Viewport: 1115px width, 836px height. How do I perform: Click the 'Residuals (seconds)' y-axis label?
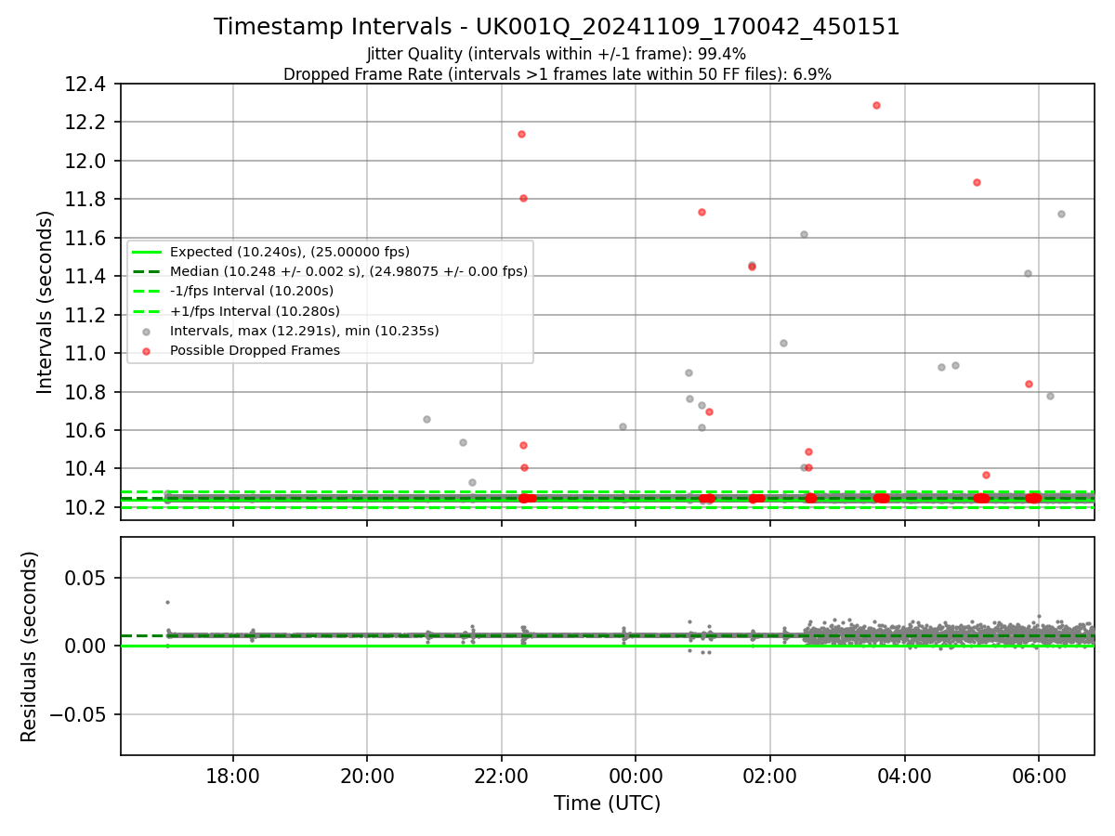29,647
